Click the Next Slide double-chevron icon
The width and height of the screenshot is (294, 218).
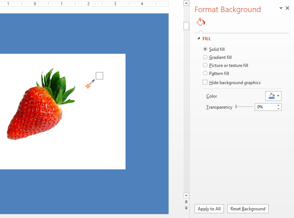pos(186,208)
